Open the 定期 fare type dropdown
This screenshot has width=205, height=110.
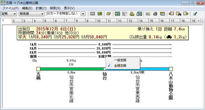coord(8,14)
